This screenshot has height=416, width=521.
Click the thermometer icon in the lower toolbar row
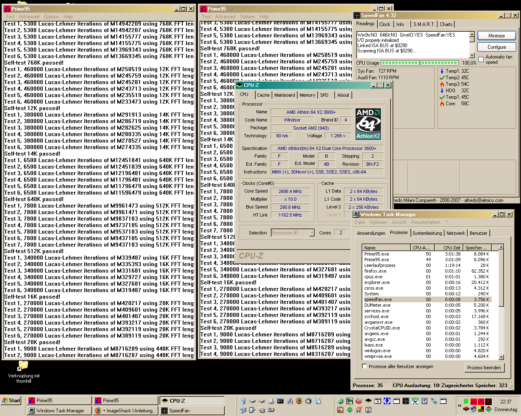(368, 410)
